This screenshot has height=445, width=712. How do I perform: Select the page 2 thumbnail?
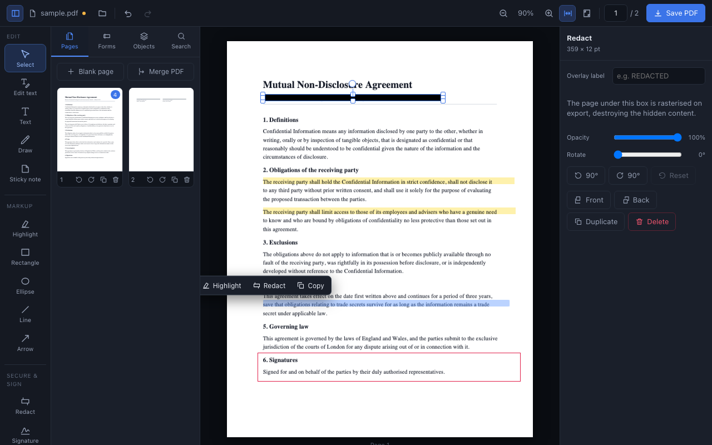[161, 130]
